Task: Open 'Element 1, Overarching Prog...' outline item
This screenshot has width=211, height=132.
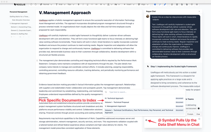Action: pyautogui.click(x=22, y=27)
